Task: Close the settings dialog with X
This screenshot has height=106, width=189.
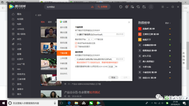Action: 129,22
